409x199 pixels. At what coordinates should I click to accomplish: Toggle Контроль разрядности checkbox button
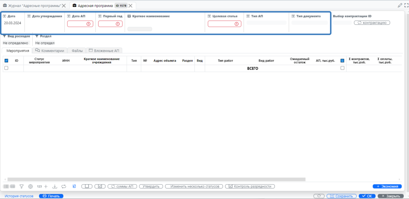click(250, 186)
